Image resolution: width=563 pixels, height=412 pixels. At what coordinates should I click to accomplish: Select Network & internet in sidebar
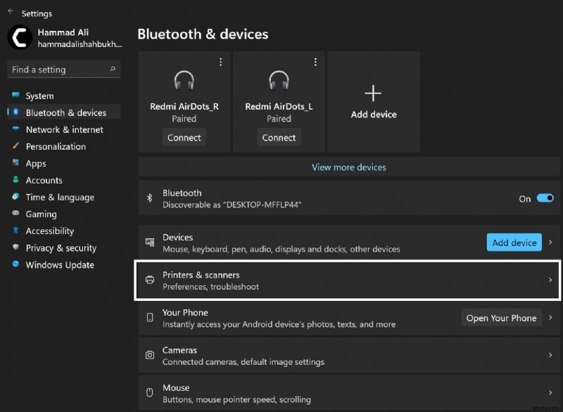63,129
